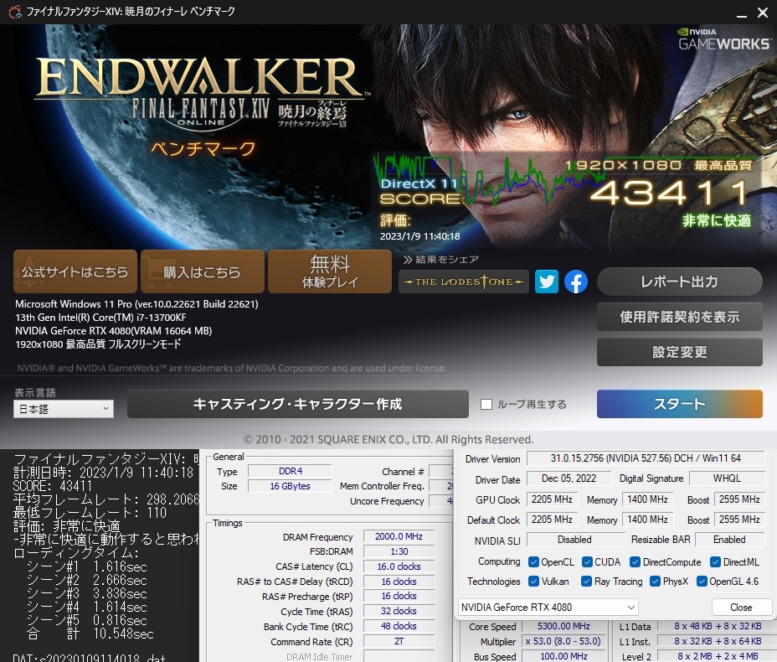
Task: Click Multiplier x 53.0 value in CPU-Z
Action: coord(563,641)
